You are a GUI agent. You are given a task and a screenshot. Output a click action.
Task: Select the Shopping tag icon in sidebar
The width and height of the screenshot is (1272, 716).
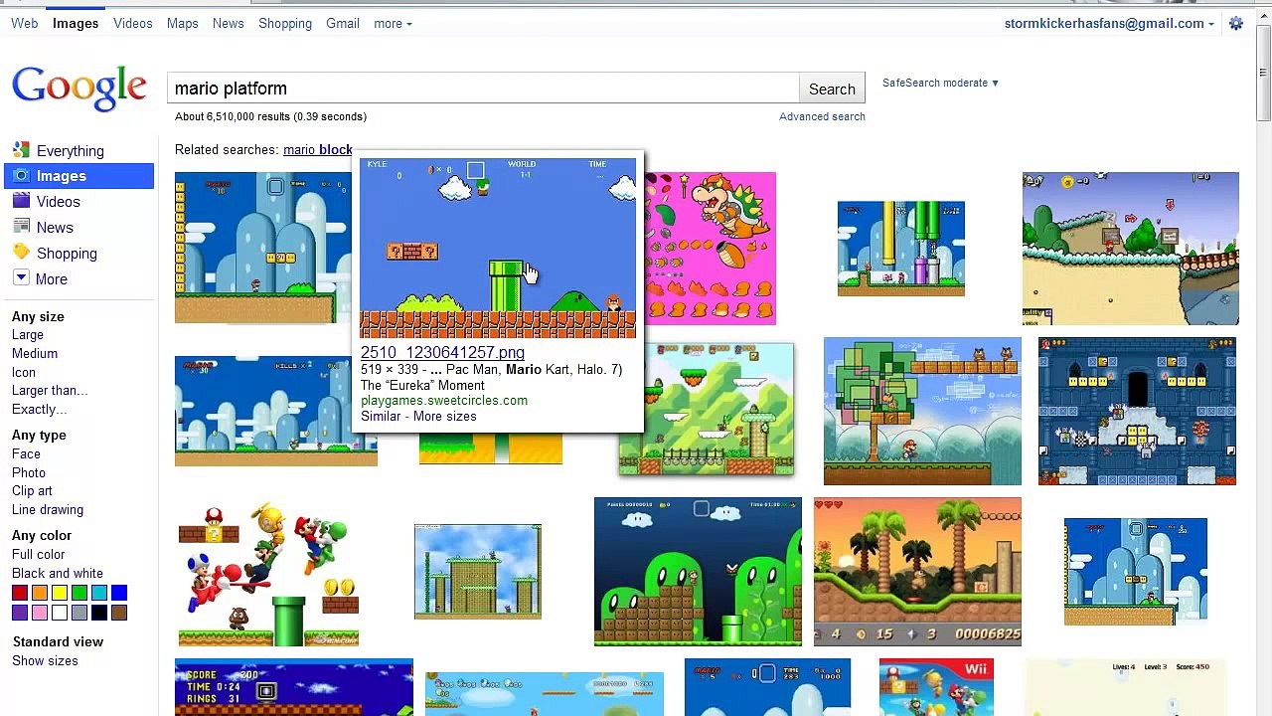[x=21, y=253]
